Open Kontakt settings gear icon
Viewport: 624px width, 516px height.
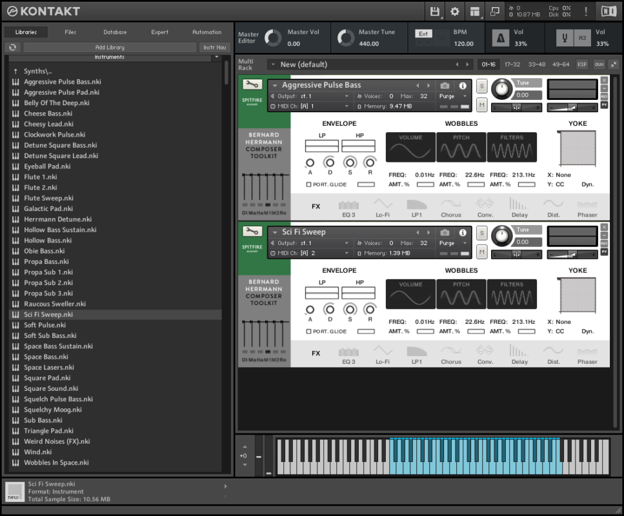click(455, 11)
